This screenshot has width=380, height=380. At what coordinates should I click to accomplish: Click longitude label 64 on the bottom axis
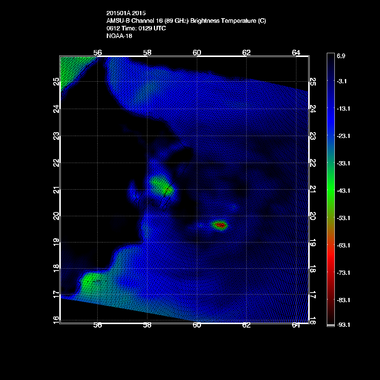pyautogui.click(x=296, y=325)
